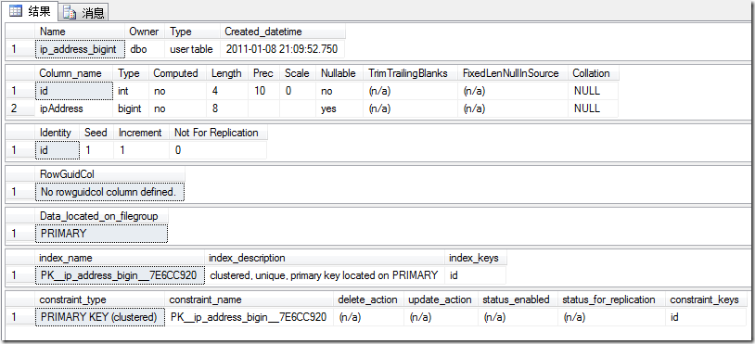Click the Length column header
755x344 pixels.
(228, 73)
